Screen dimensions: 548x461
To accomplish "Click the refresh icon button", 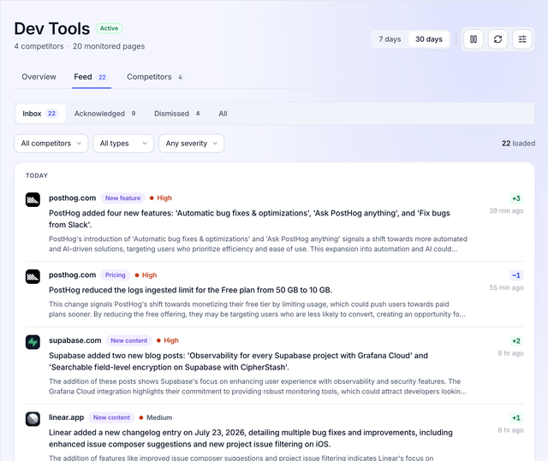I will coord(497,39).
